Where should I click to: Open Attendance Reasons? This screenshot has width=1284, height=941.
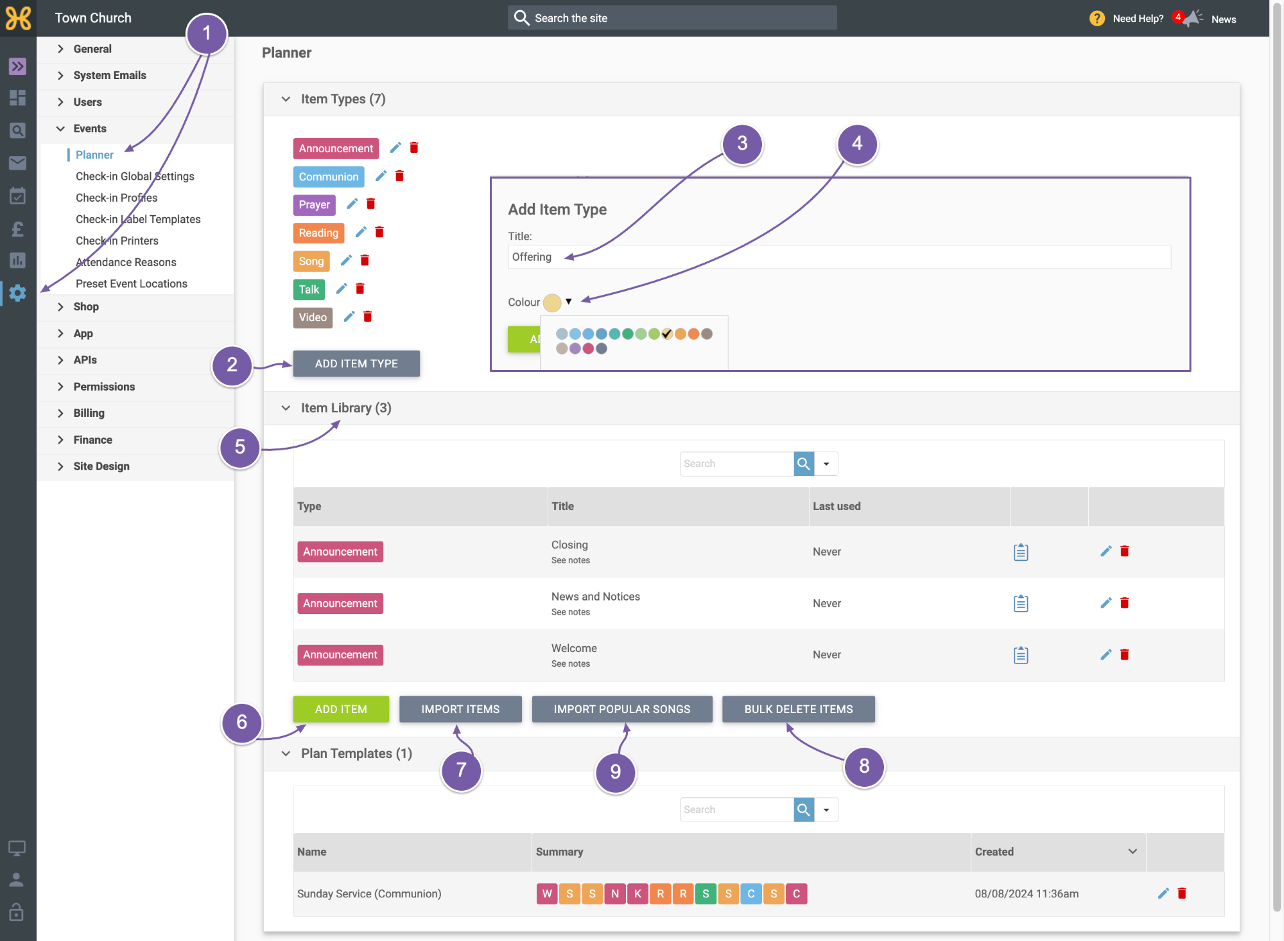[126, 262]
